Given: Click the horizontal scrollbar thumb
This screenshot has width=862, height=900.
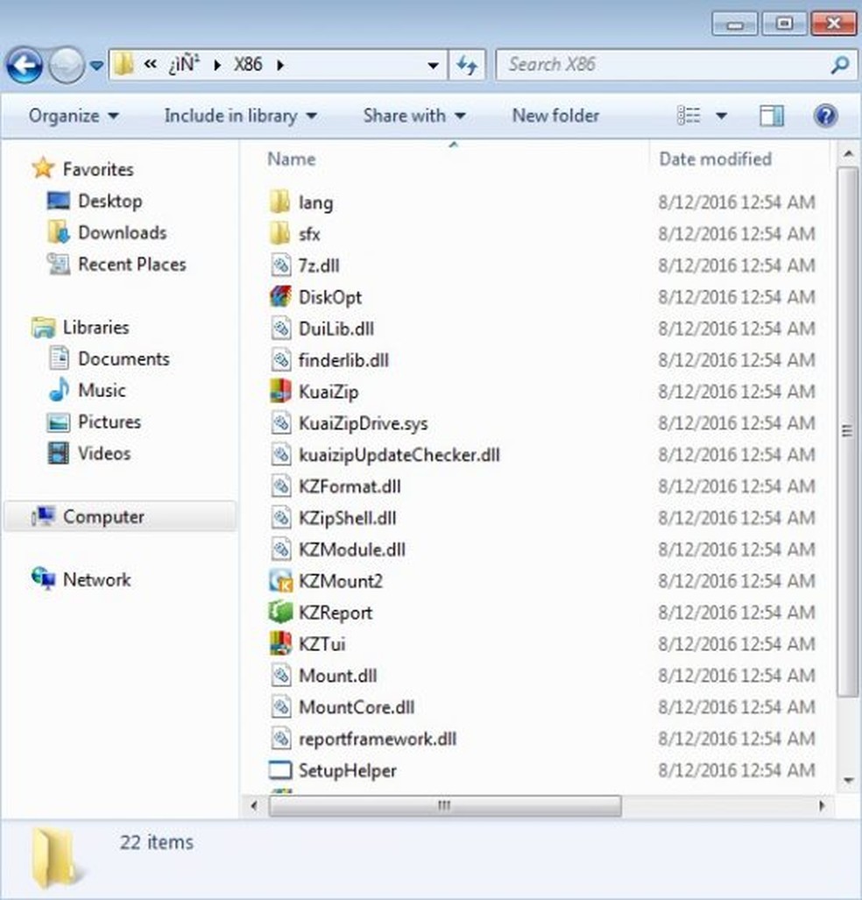Looking at the screenshot, I should (x=445, y=805).
